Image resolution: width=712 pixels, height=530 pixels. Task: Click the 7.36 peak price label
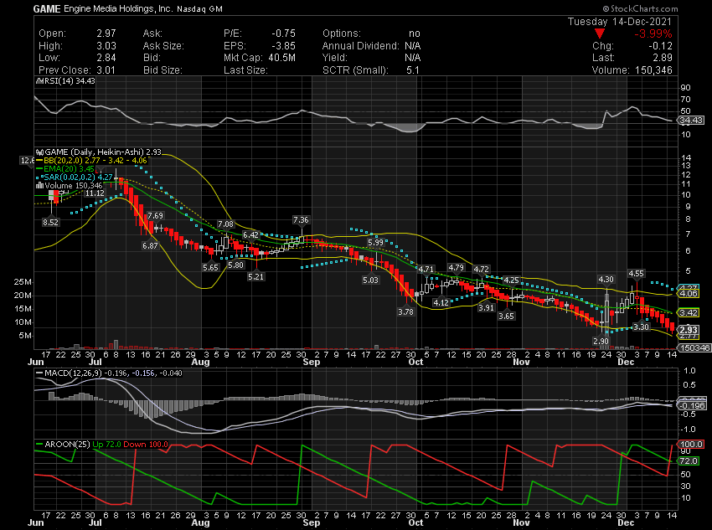pyautogui.click(x=301, y=220)
